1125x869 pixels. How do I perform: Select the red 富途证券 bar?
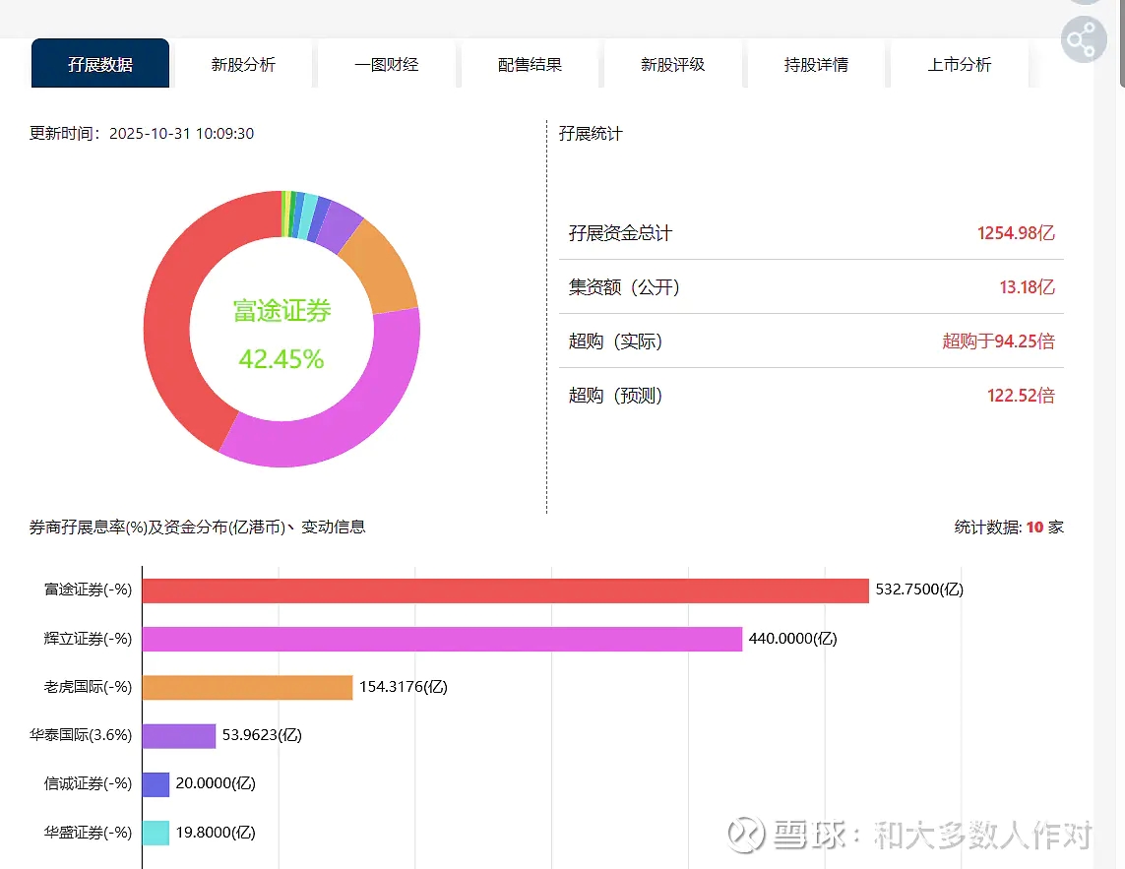505,590
